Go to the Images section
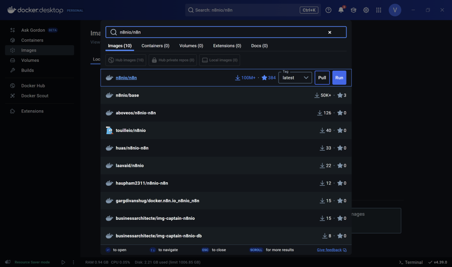This screenshot has width=452, height=267. 39,50
